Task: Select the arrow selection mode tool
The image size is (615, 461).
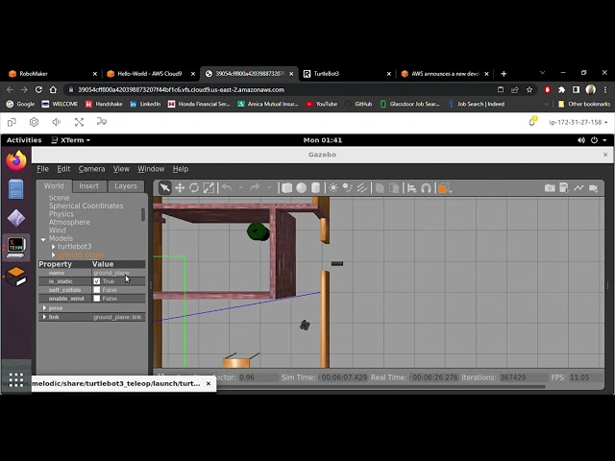Action: (165, 188)
